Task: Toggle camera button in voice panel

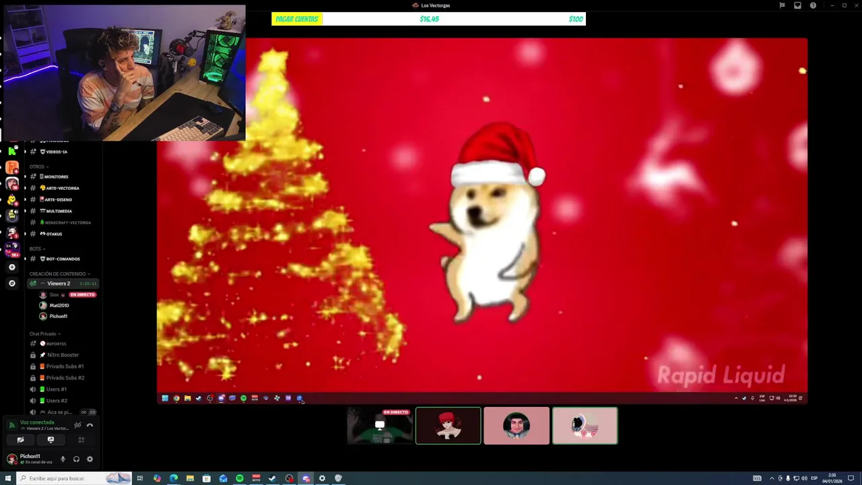Action: point(20,440)
